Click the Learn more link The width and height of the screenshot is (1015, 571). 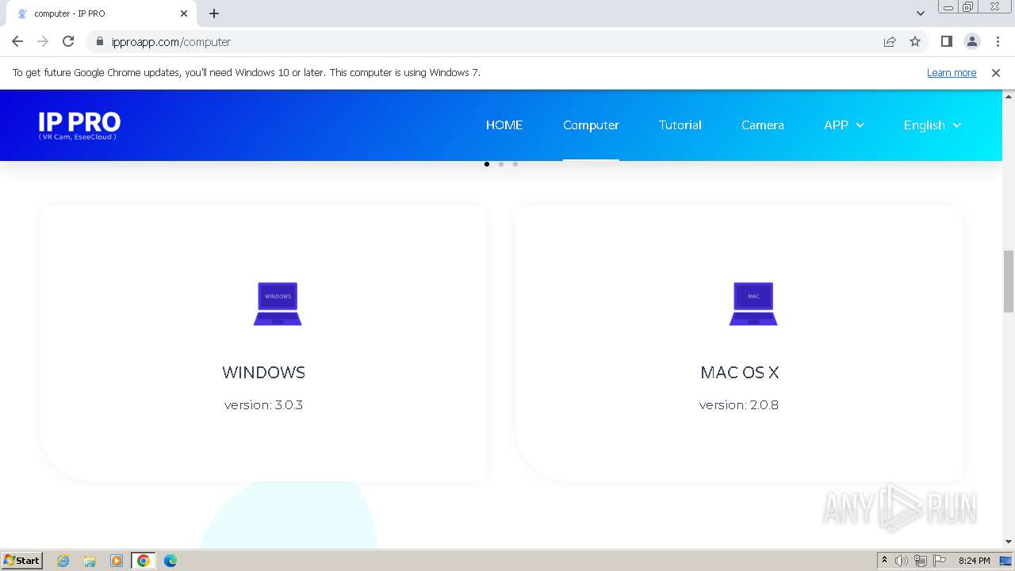point(952,73)
